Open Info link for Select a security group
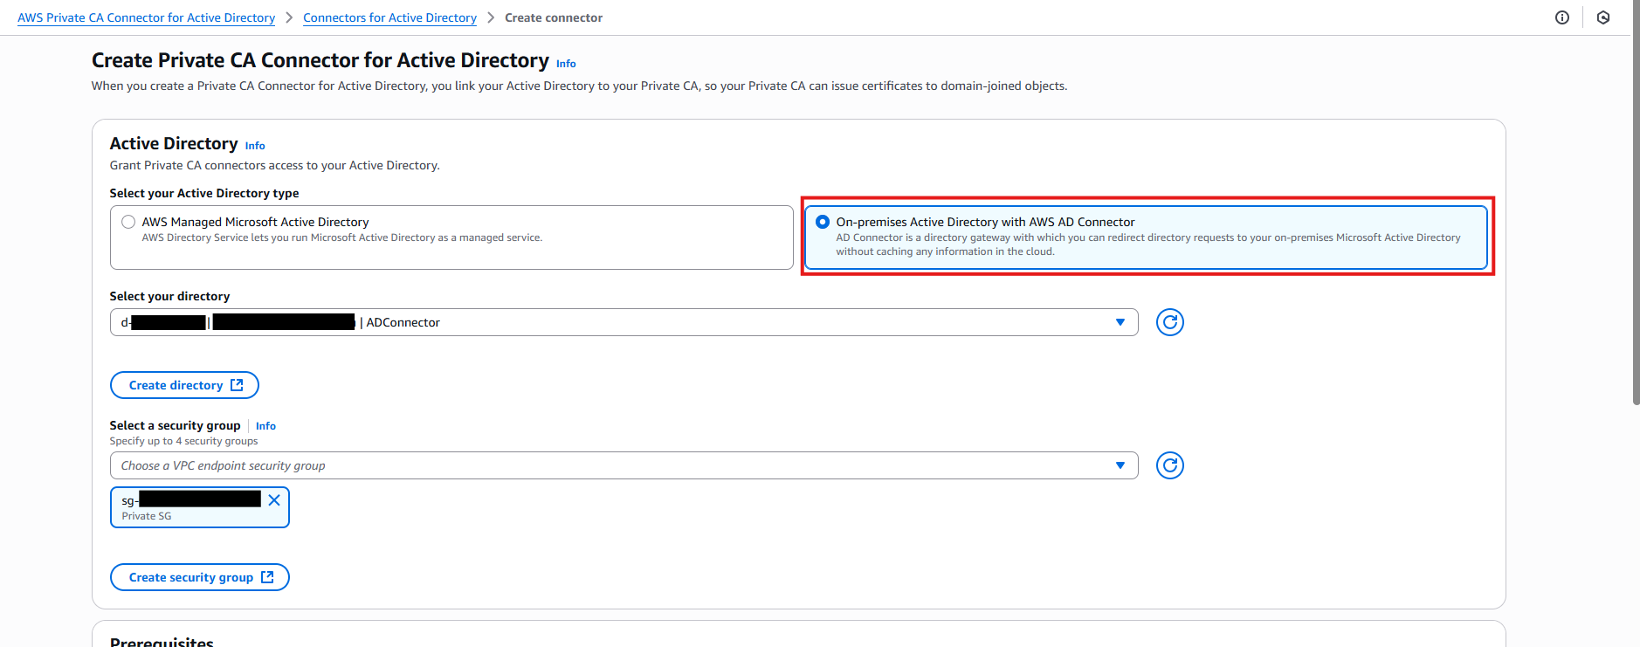The image size is (1640, 647). click(265, 426)
